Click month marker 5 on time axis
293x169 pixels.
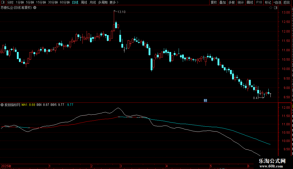tap(211, 166)
